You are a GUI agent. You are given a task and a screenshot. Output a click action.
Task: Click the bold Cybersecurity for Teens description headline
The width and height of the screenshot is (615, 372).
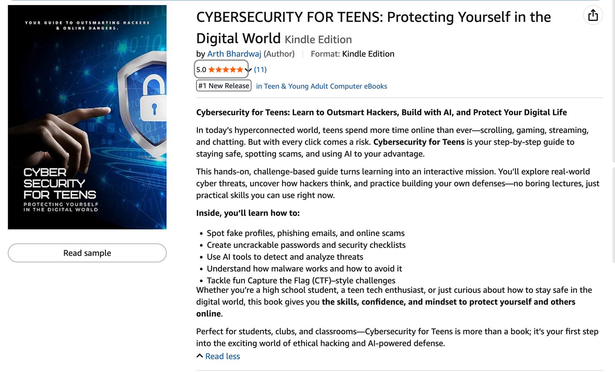tap(381, 112)
